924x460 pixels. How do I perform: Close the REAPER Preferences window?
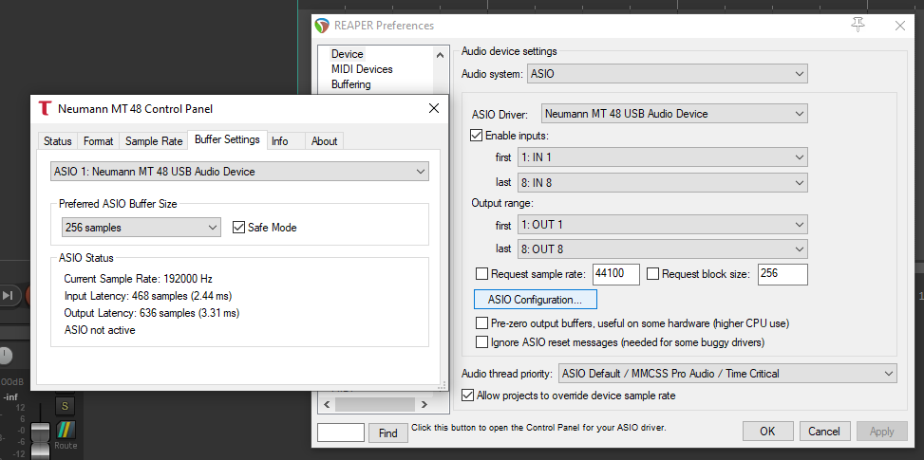pos(900,26)
